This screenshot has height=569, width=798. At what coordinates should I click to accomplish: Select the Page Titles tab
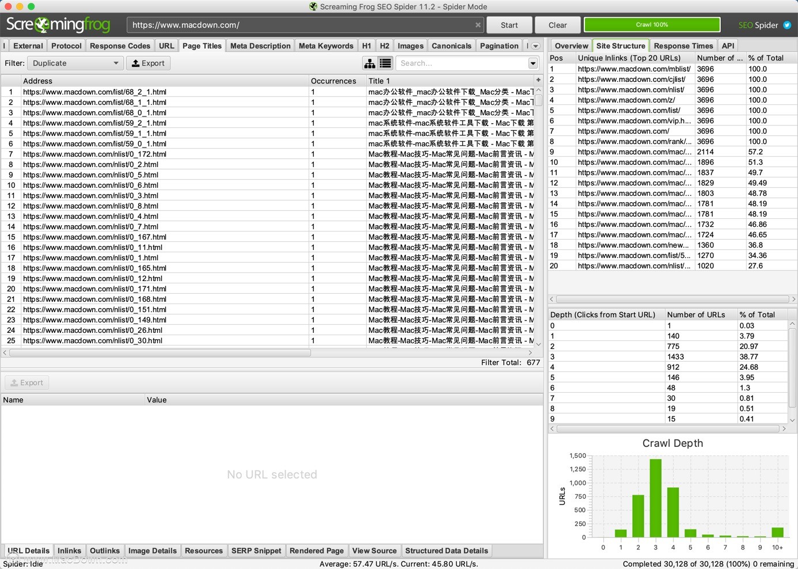pyautogui.click(x=202, y=46)
